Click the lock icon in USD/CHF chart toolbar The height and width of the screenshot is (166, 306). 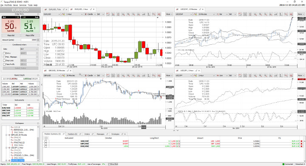(250, 14)
